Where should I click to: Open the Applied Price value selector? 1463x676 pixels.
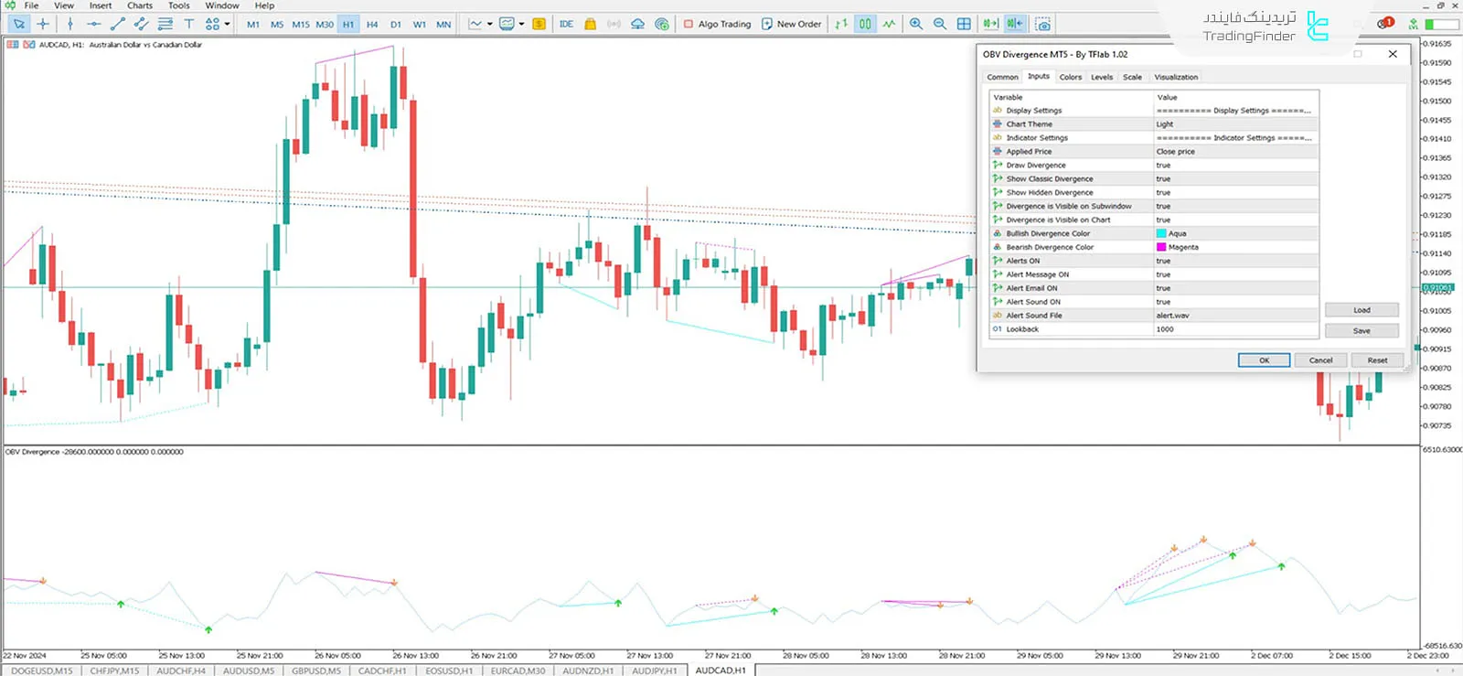(1234, 152)
